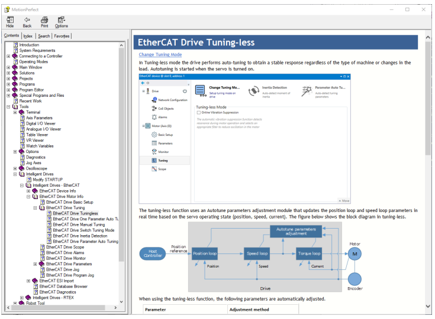Viewport: 435px width, 319px height.
Task: Open EtherCAT Drive Manual Tuning topic
Action: point(79,224)
